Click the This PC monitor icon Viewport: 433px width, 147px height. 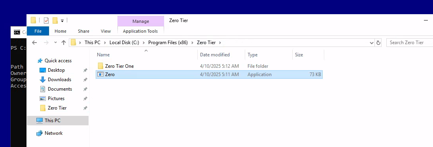pyautogui.click(x=40, y=120)
